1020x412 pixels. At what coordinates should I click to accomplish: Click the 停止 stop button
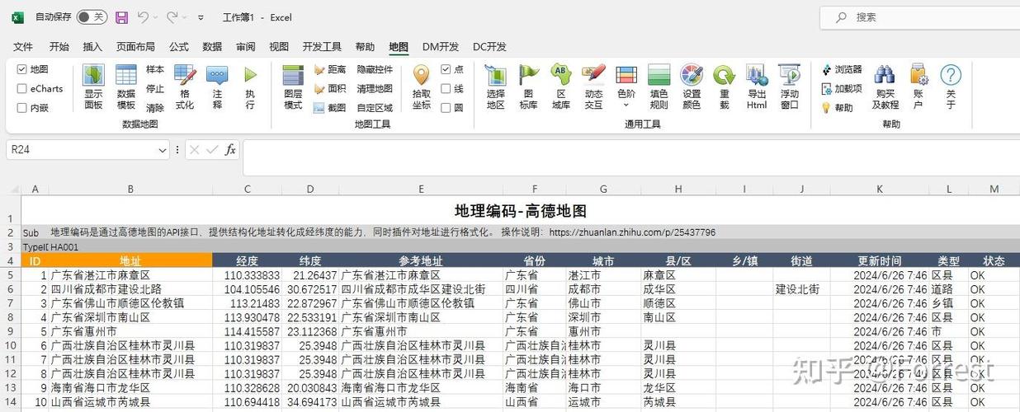point(155,88)
